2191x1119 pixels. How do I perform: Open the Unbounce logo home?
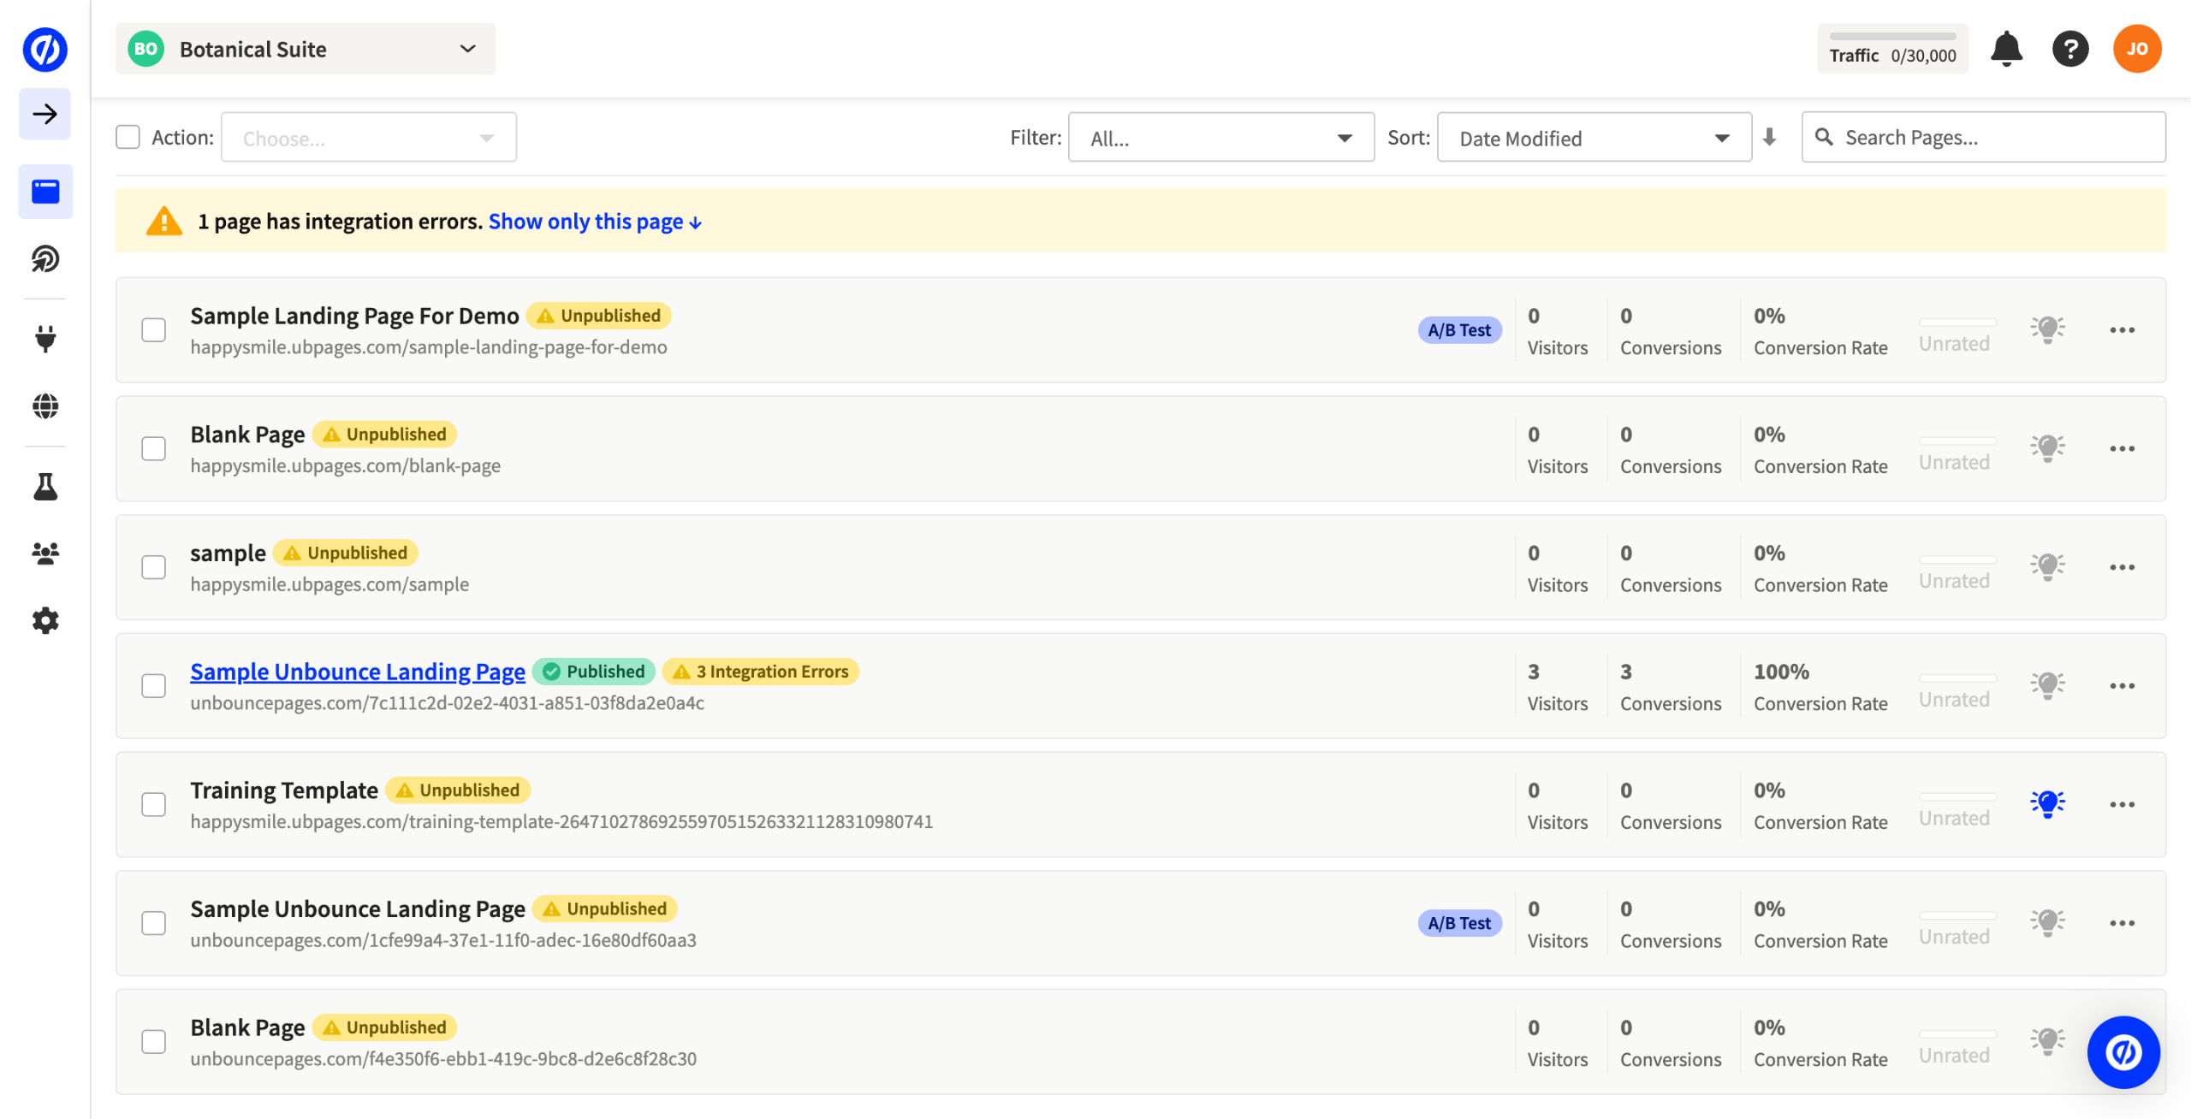click(45, 49)
